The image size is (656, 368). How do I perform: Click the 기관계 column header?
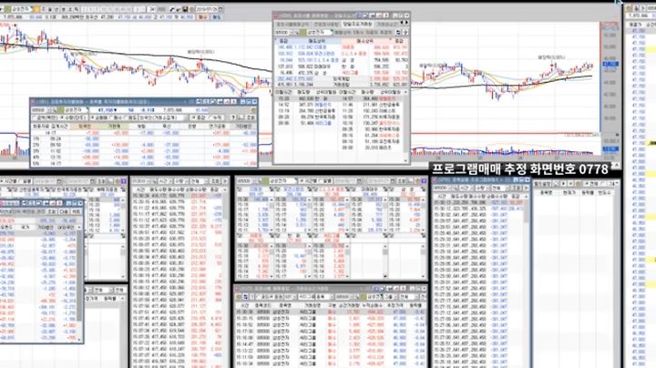pyautogui.click(x=115, y=127)
